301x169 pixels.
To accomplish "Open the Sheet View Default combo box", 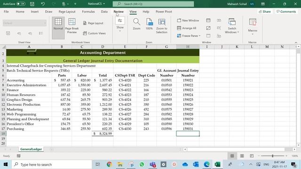I will pyautogui.click(x=24, y=23).
